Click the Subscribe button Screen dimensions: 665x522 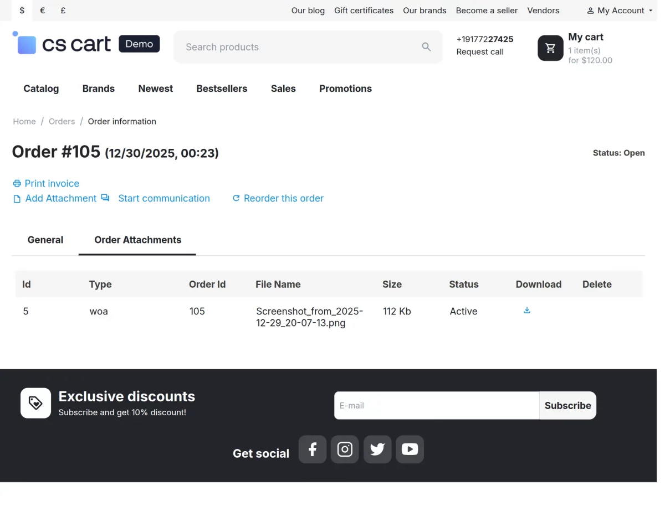click(x=567, y=405)
